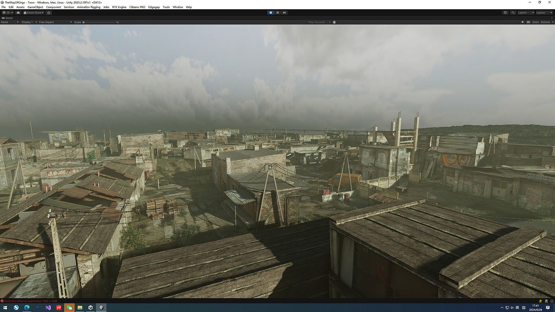Open Unity cloud services icon
The height and width of the screenshot is (312, 555).
point(18,13)
